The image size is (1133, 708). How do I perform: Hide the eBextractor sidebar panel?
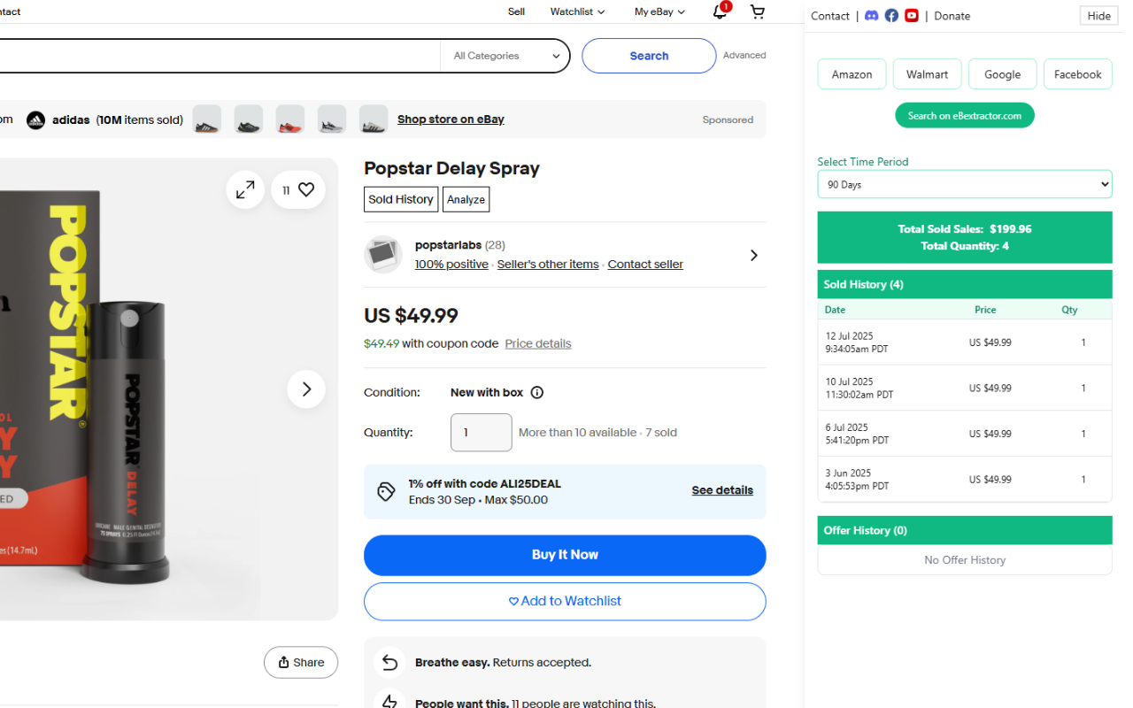click(1098, 15)
